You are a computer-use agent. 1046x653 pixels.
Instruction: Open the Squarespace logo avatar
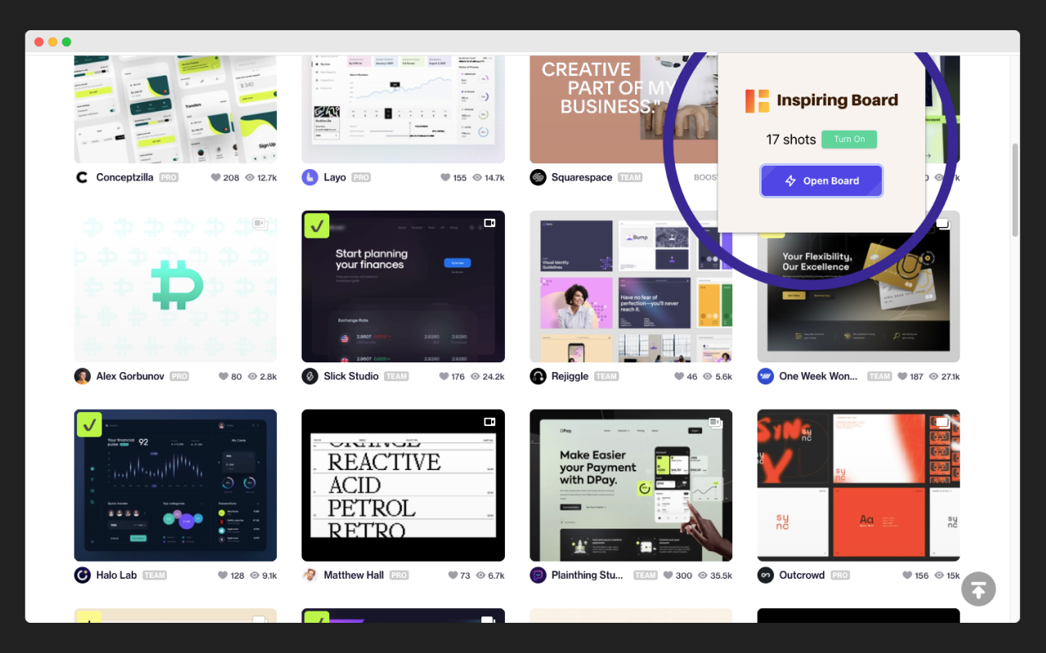pos(538,177)
